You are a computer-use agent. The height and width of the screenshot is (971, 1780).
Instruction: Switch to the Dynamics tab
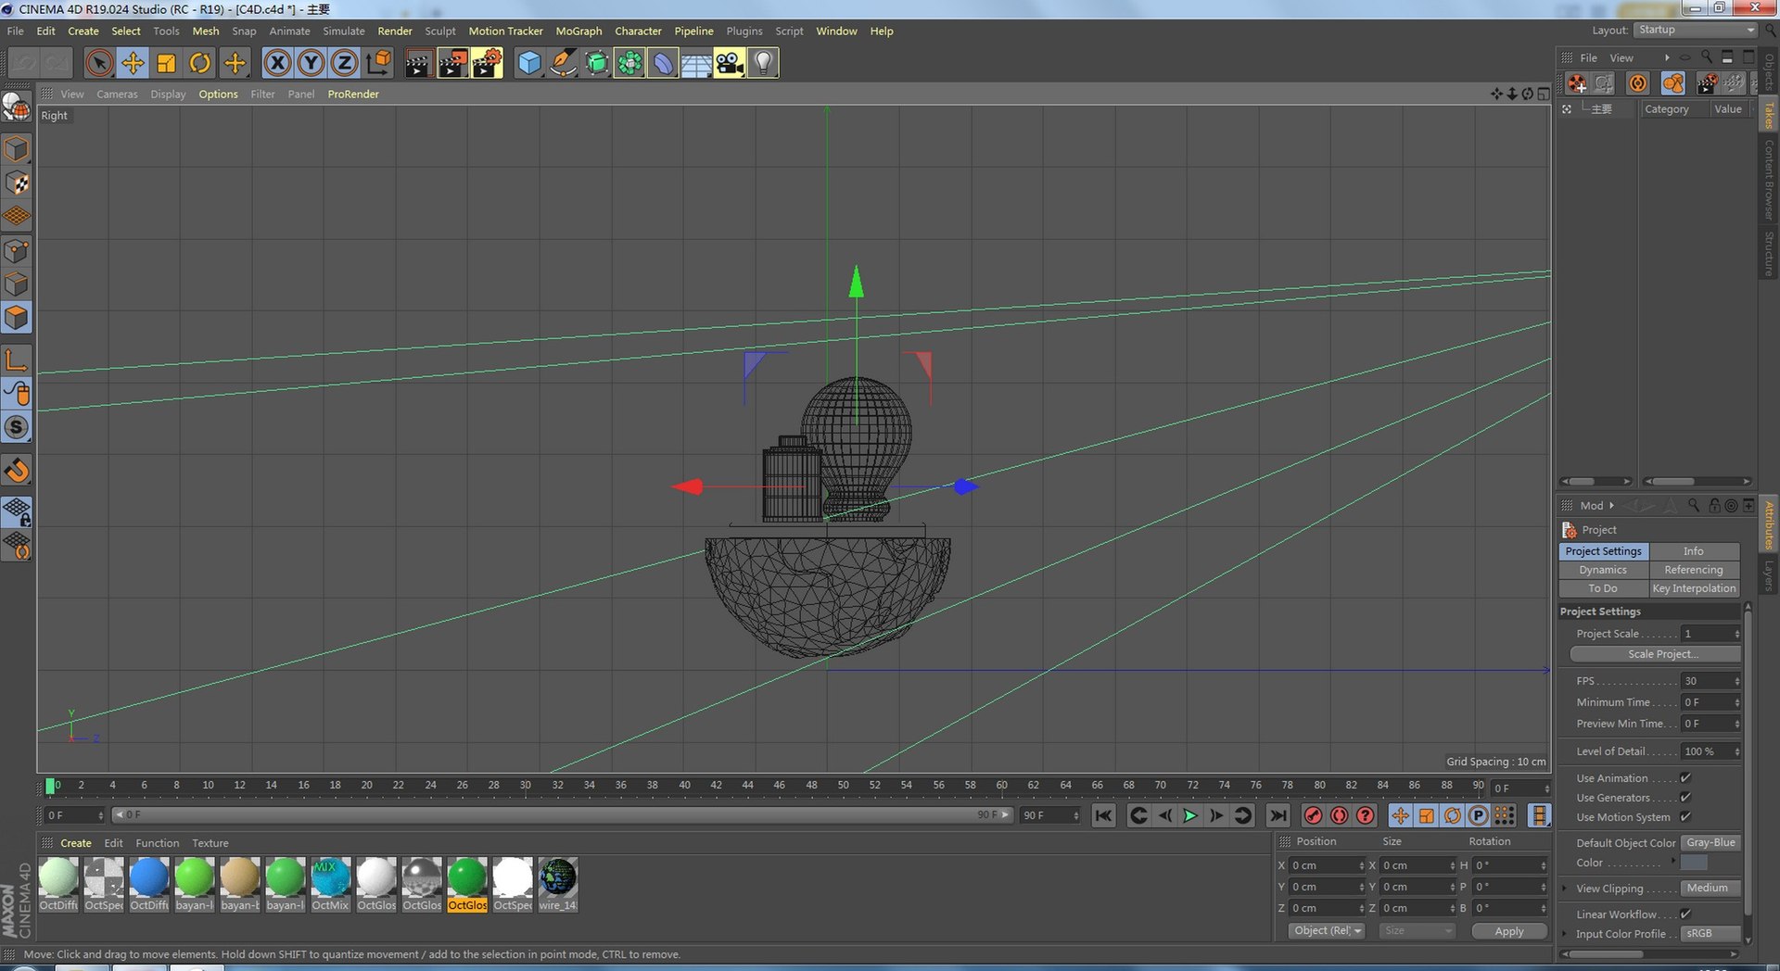[1603, 570]
